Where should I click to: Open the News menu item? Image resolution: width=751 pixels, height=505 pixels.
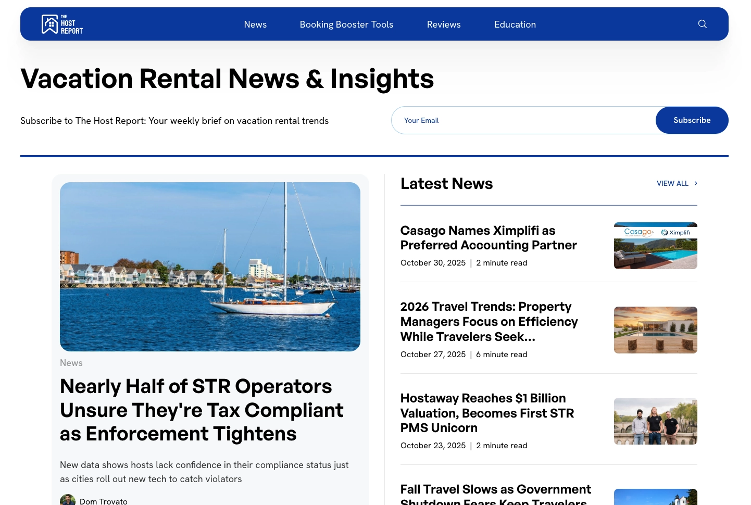(255, 24)
